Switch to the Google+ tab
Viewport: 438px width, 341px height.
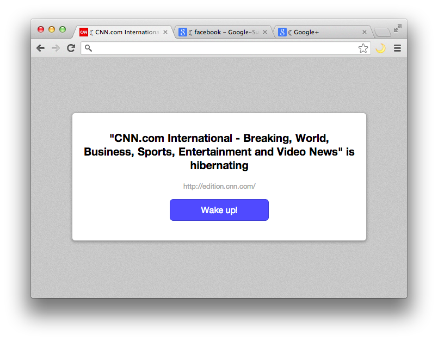[322, 32]
